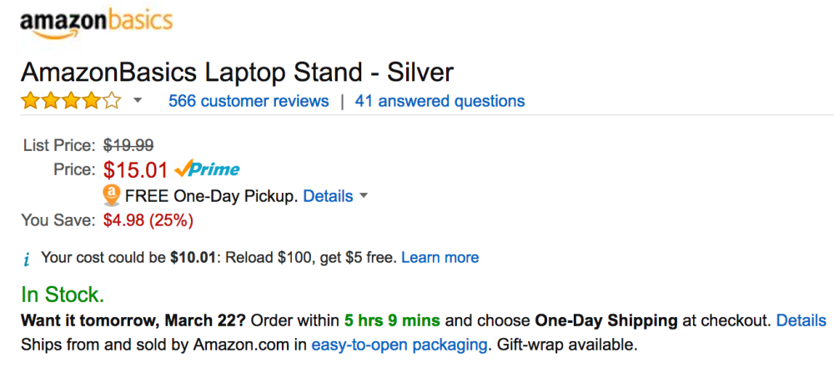Open Details link for One-Day Shipping
Image resolution: width=834 pixels, height=373 pixels.
pos(801,320)
